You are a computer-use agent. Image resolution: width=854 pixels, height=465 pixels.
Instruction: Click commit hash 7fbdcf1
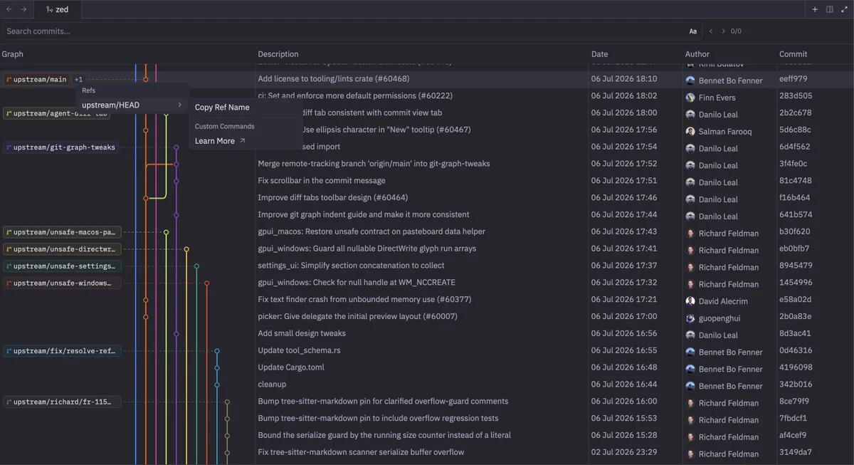pos(794,418)
